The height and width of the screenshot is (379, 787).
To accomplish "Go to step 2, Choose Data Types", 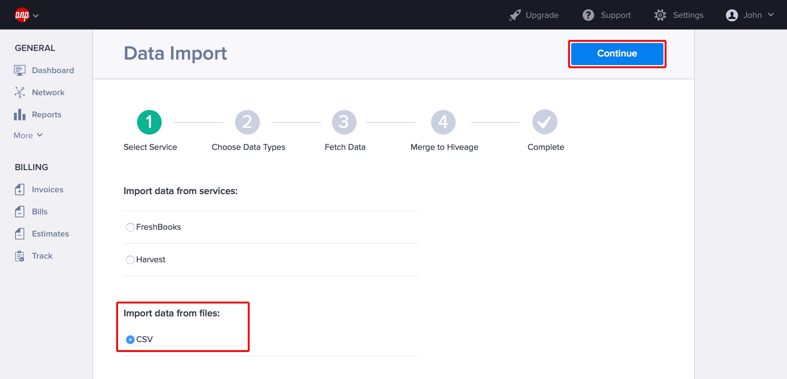I will [x=248, y=122].
